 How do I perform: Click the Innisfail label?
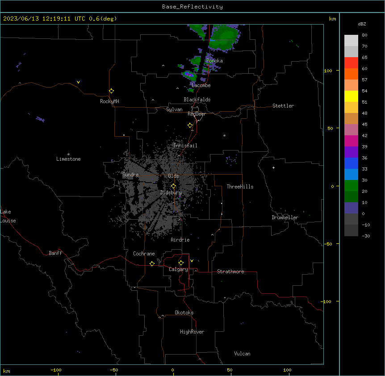pos(185,146)
